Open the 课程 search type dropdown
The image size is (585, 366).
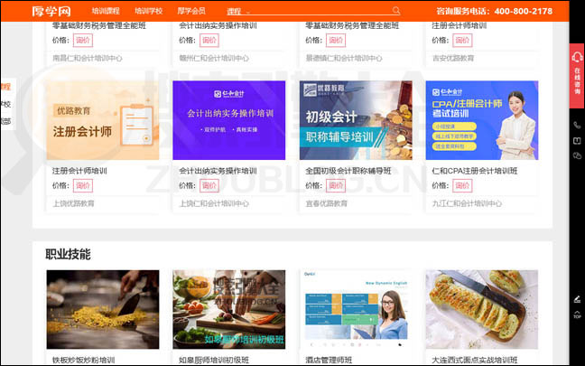[238, 12]
